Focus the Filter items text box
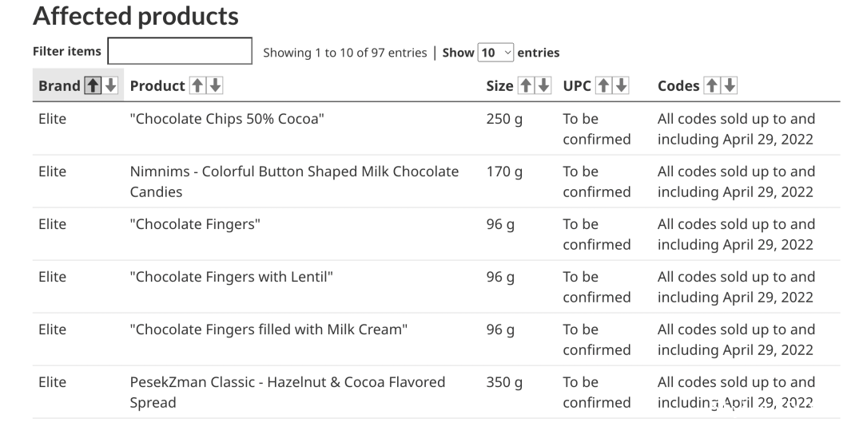This screenshot has height=422, width=863. click(x=180, y=50)
